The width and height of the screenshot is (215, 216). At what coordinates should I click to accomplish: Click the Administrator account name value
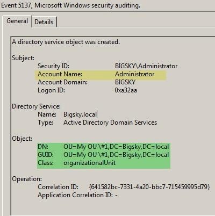tap(134, 74)
